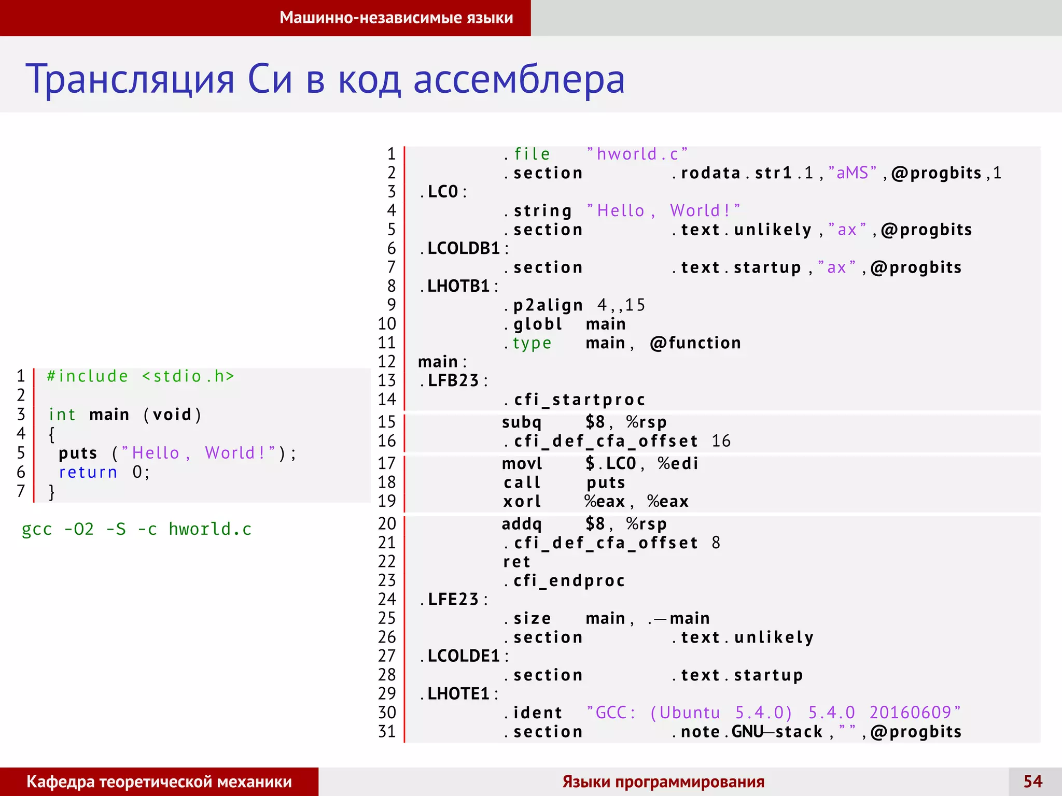Click the '.LHOTB1:' label

tap(459, 286)
